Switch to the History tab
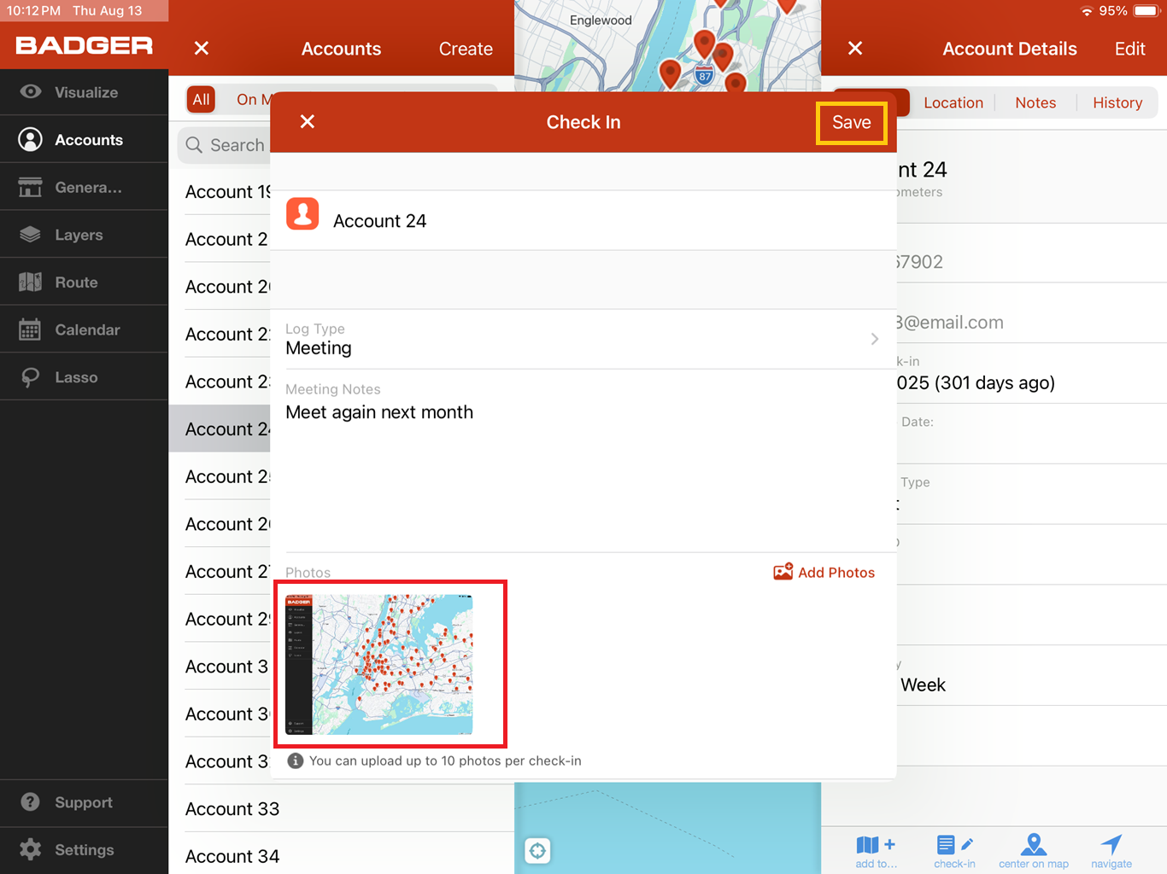Screen dimensions: 1167x874 click(x=1117, y=102)
